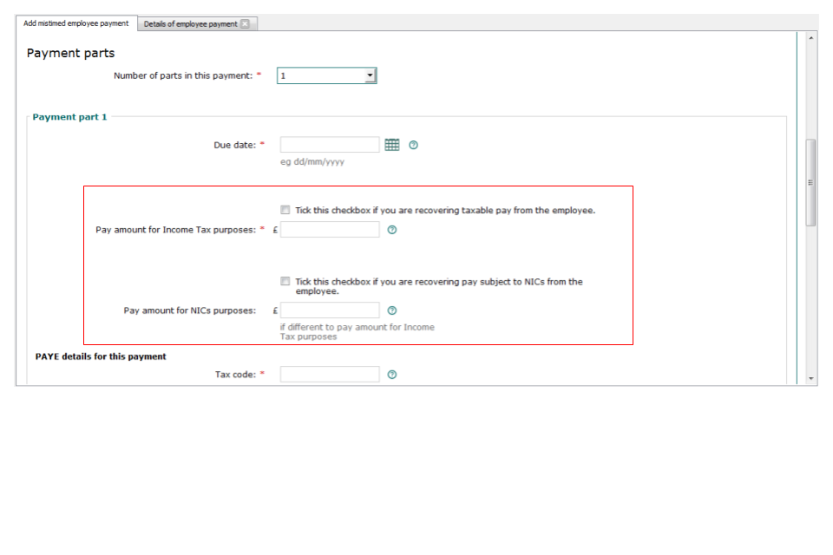The image size is (833, 555).
Task: Click the Number of parts in this payment label
Action: (183, 75)
